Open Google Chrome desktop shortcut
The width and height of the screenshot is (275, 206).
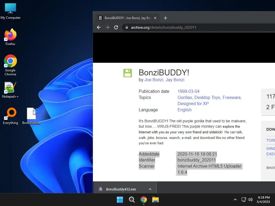[10, 65]
